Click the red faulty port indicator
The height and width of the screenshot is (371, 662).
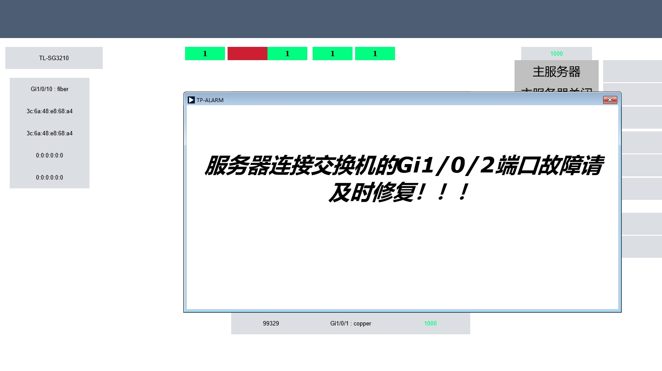248,54
